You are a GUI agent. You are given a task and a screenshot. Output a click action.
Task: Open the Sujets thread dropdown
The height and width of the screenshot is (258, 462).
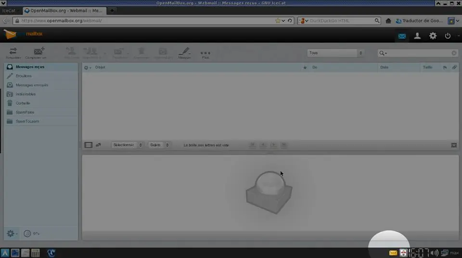159,145
